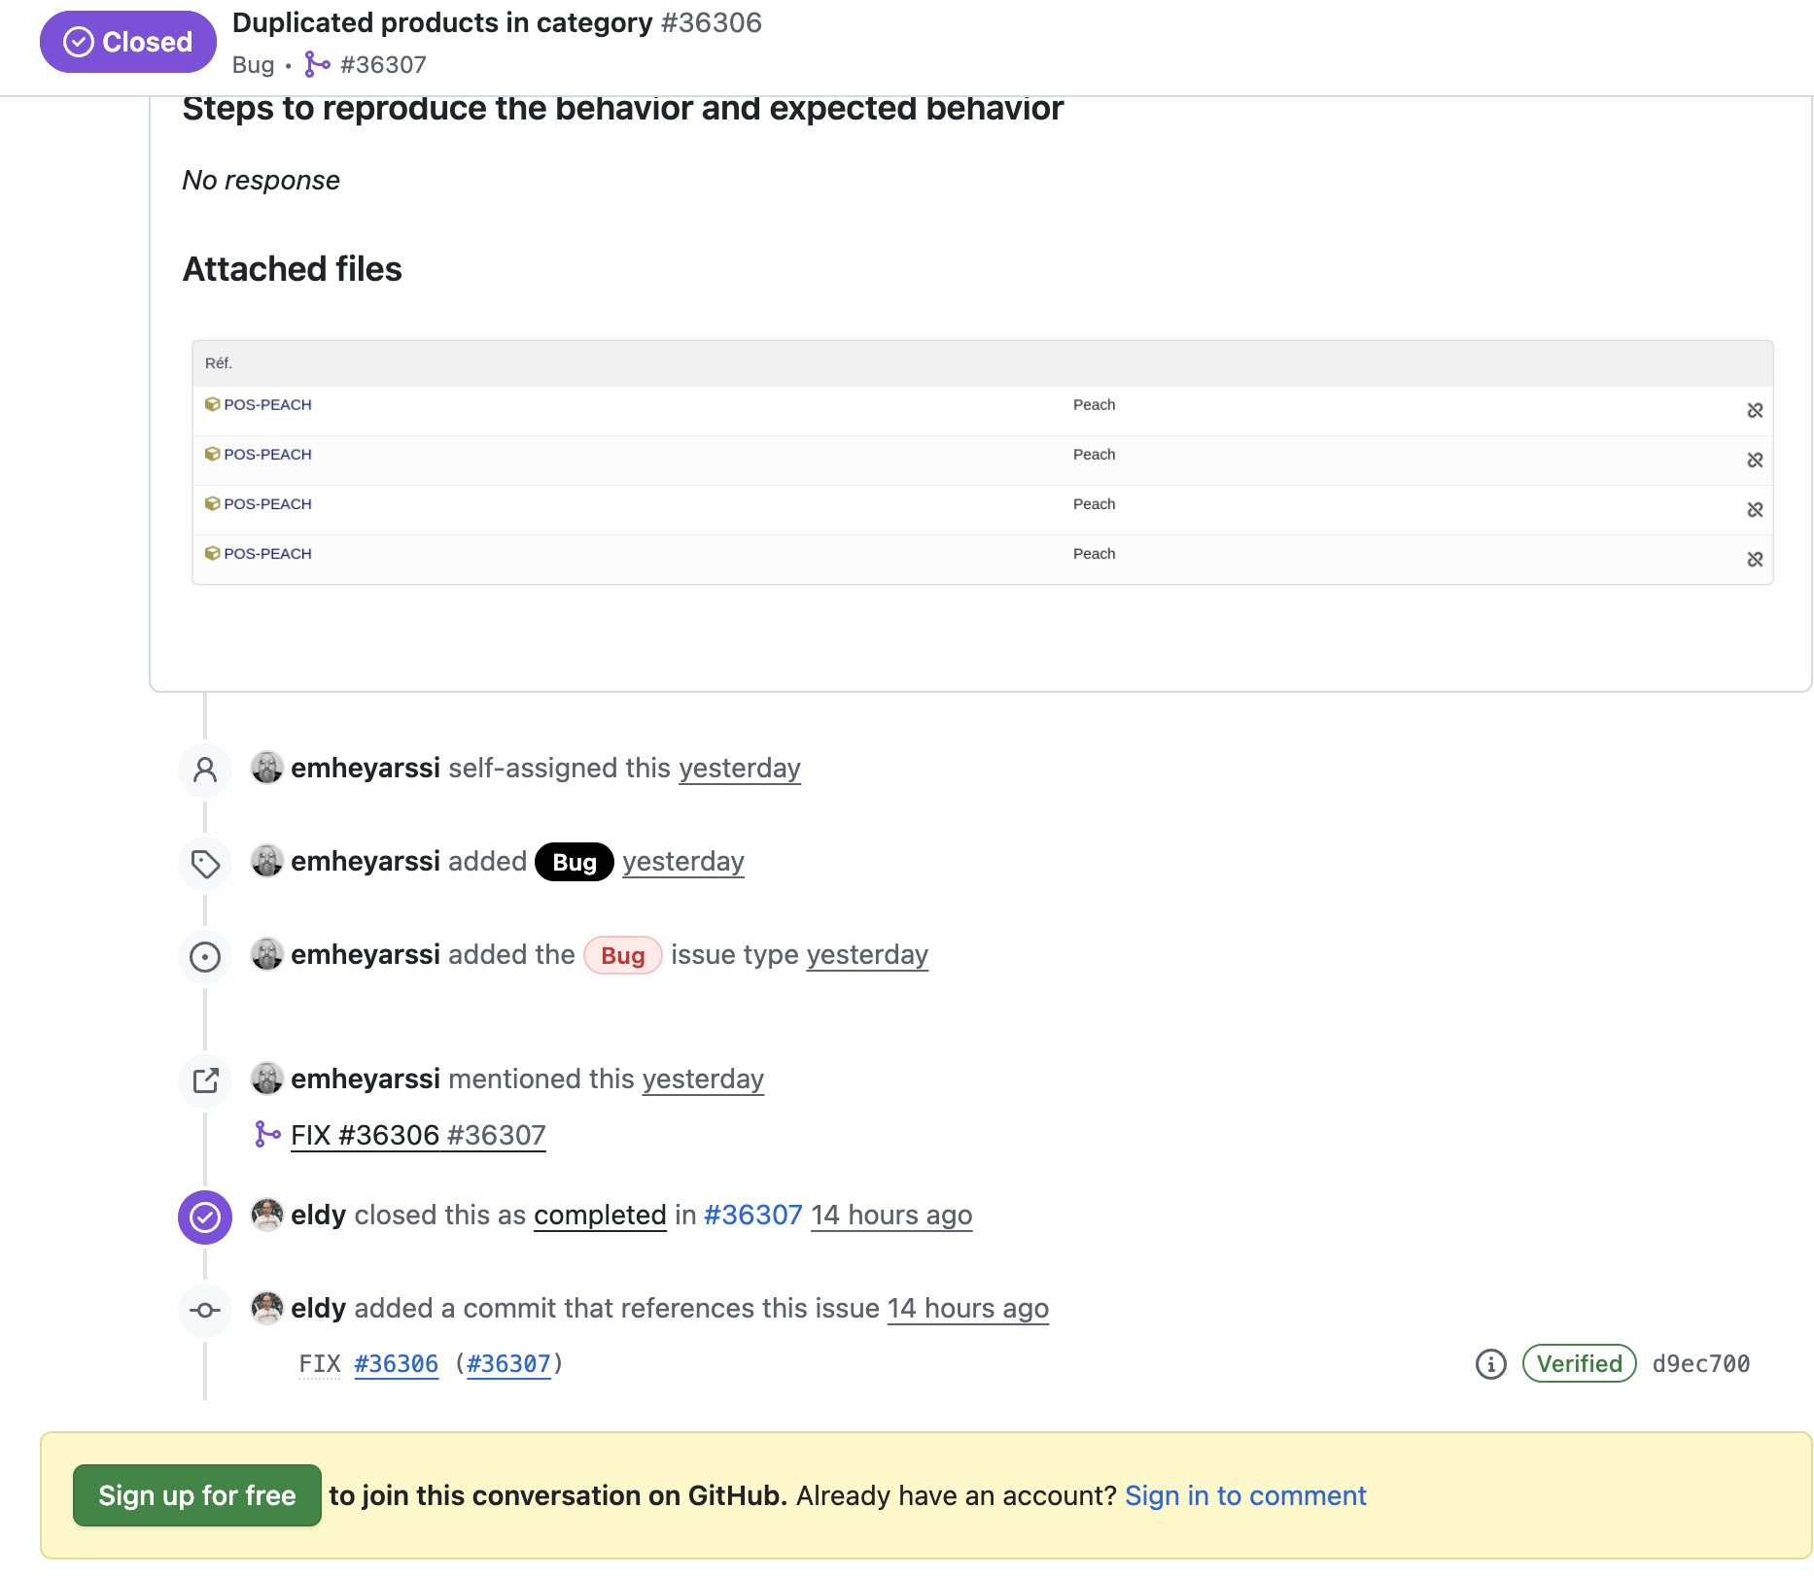The image size is (1814, 1576).
Task: Click the Sign up for free button
Action: point(196,1495)
